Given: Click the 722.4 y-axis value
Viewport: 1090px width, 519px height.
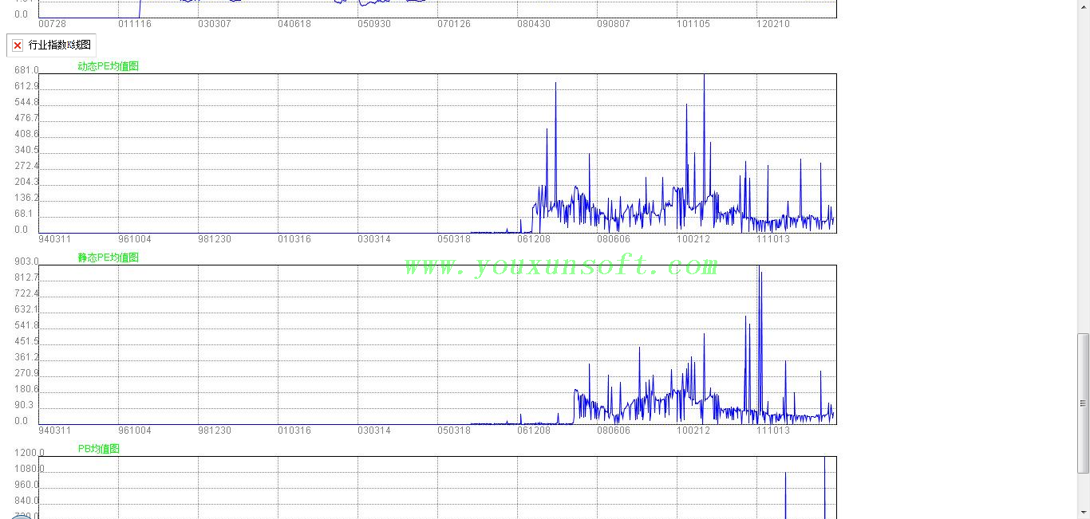Looking at the screenshot, I should coord(26,293).
